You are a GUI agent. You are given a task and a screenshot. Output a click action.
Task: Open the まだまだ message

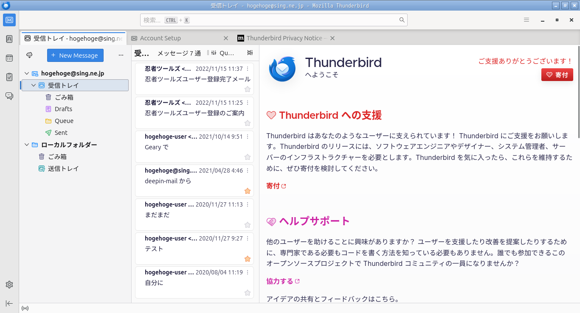pos(194,214)
